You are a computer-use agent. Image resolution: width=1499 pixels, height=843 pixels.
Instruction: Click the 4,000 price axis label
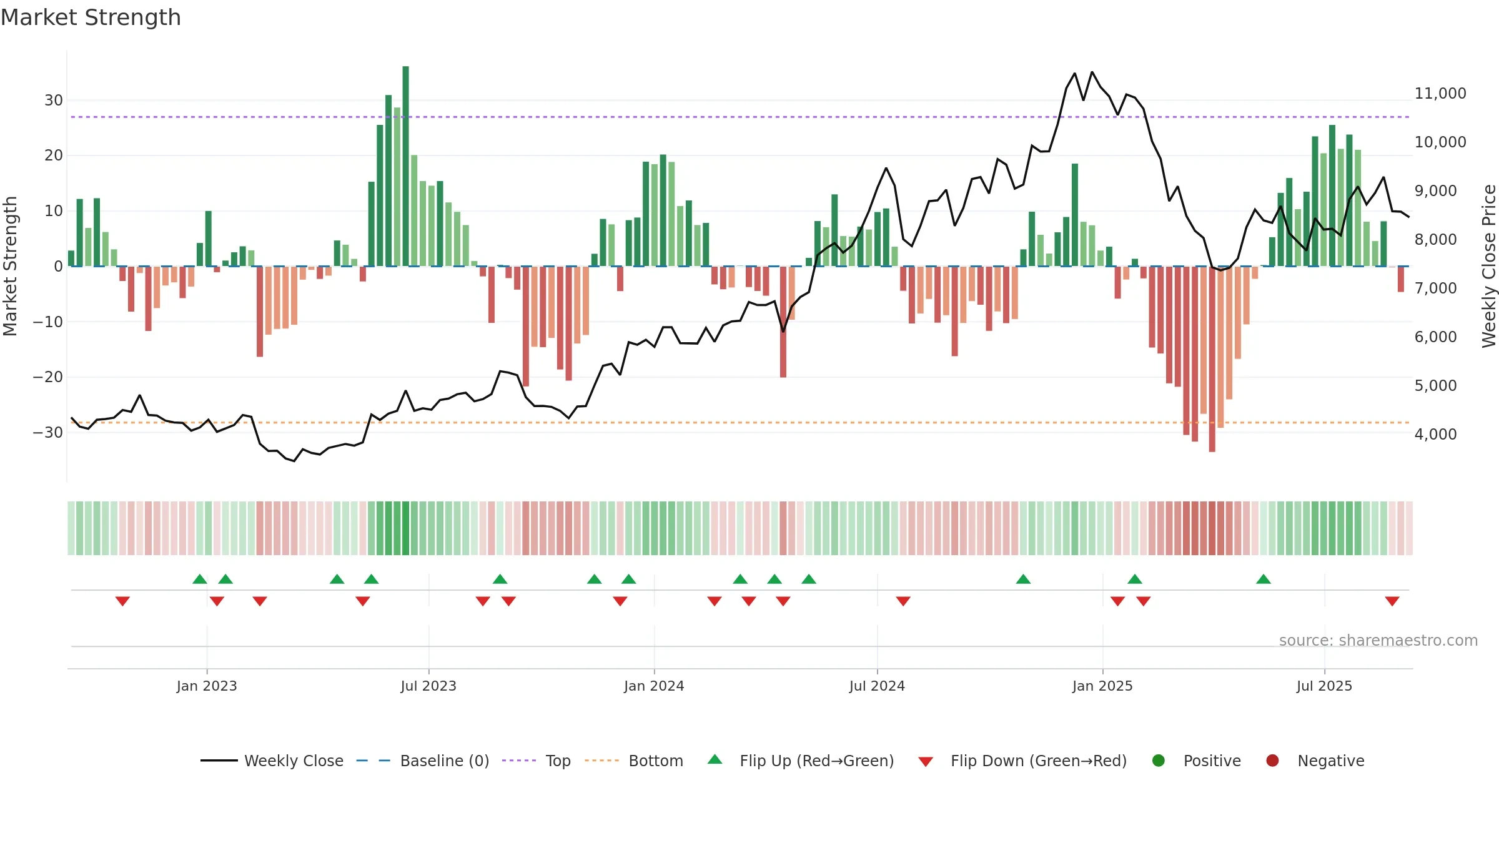tap(1435, 434)
